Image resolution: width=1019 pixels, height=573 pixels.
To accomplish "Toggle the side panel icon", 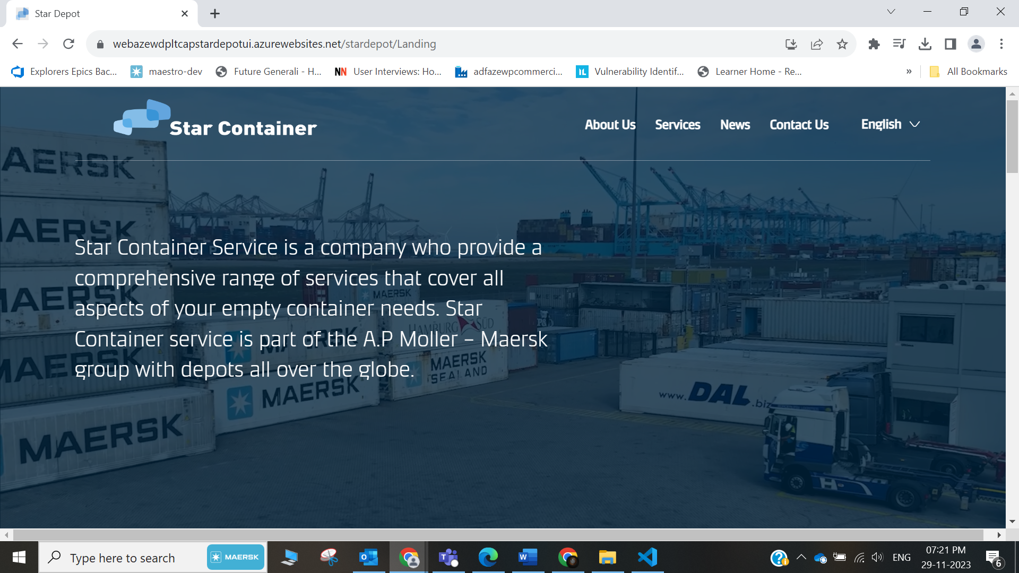I will click(951, 44).
